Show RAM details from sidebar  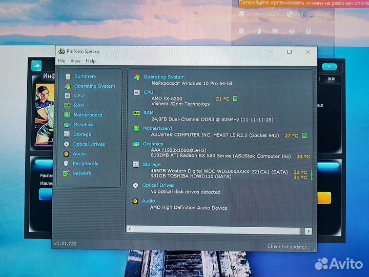point(79,105)
